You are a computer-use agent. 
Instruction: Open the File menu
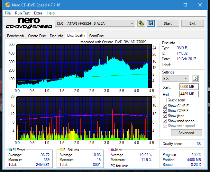pos(8,13)
